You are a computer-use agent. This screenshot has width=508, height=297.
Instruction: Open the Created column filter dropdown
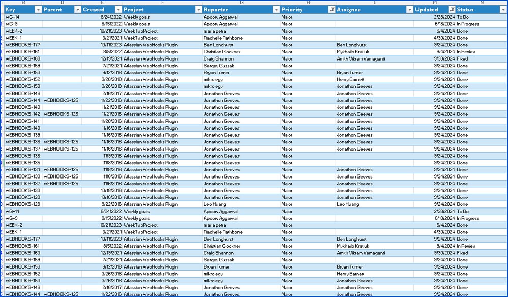(x=118, y=9)
